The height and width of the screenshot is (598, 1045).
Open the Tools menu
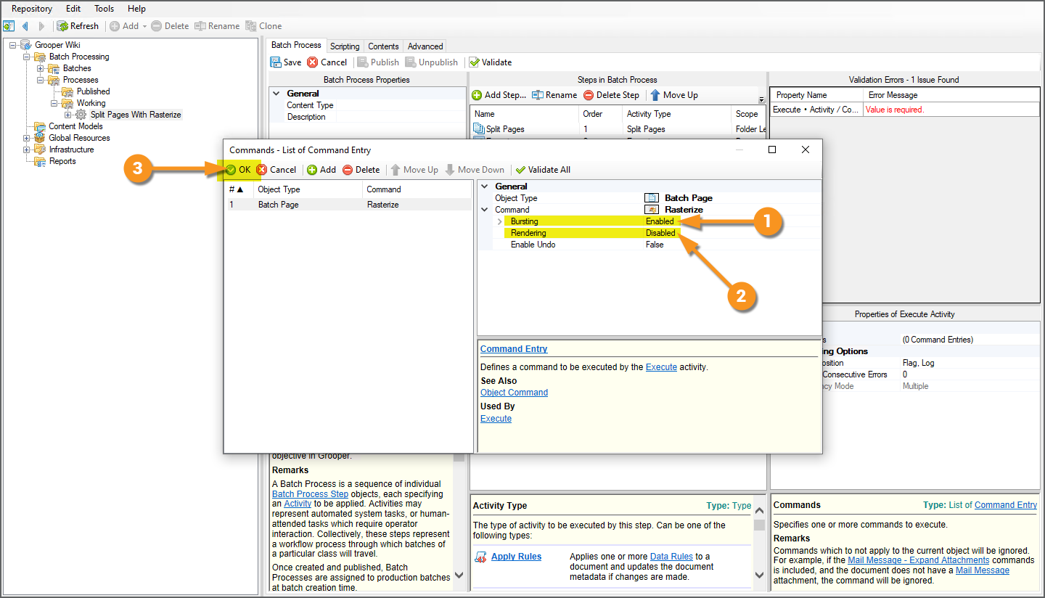point(104,9)
